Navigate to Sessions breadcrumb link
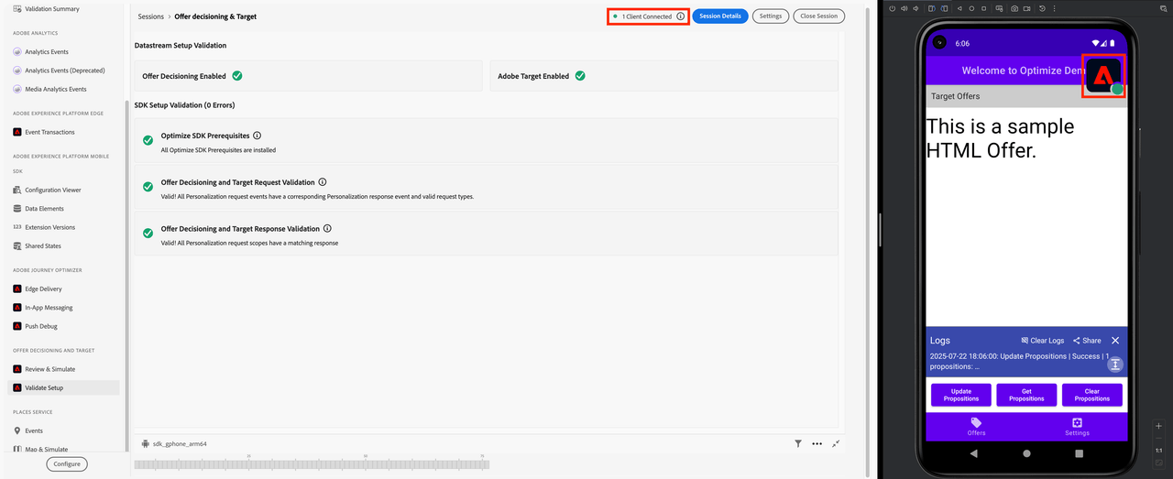 [152, 16]
